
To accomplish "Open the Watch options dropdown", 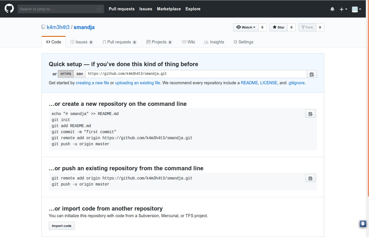I will (246, 27).
